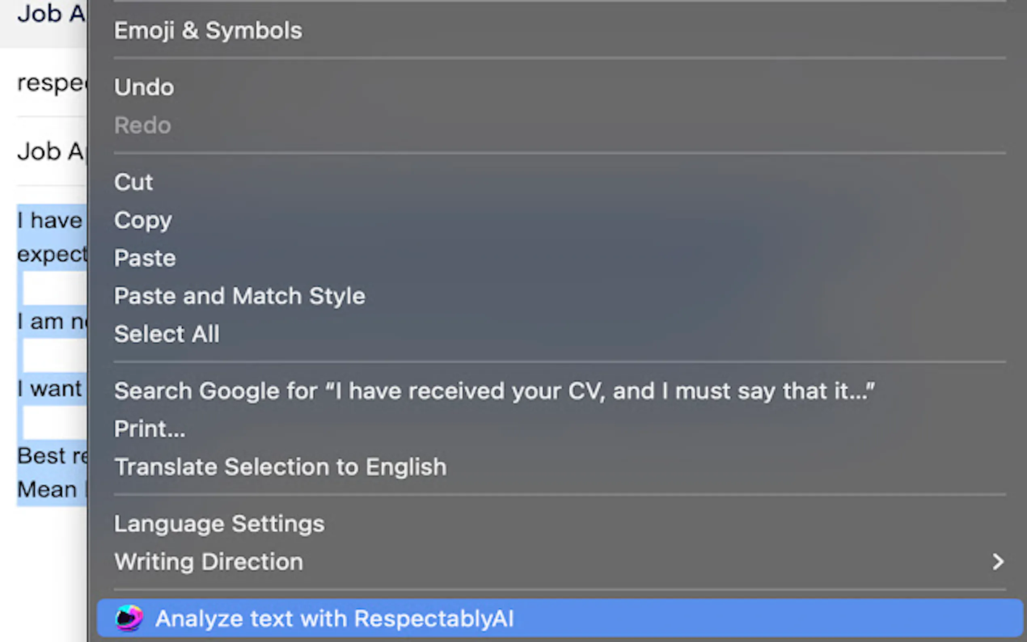The width and height of the screenshot is (1027, 642).
Task: Expand the Writing Direction submenu arrow
Action: (998, 562)
